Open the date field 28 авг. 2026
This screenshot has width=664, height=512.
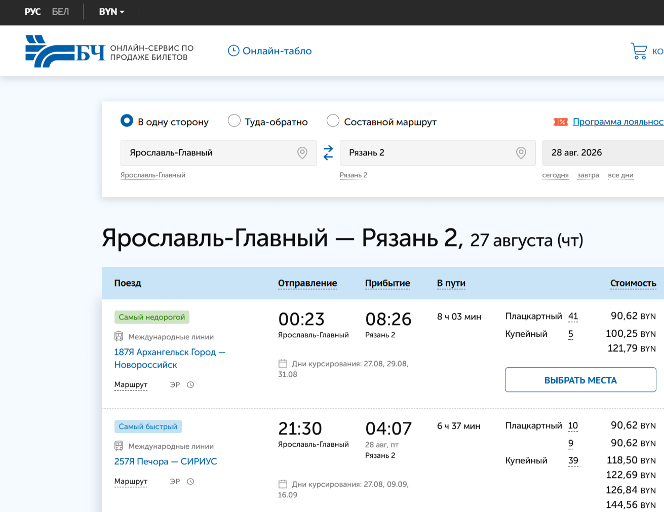pos(603,153)
